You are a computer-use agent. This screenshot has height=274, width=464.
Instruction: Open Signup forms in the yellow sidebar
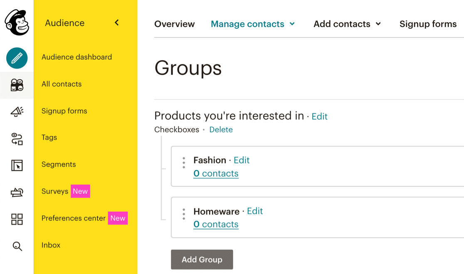pyautogui.click(x=64, y=111)
